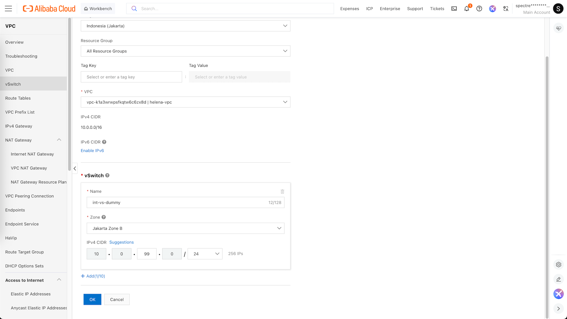The width and height of the screenshot is (567, 319).
Task: Delete vSwitch entry with trash icon
Action: pyautogui.click(x=282, y=192)
